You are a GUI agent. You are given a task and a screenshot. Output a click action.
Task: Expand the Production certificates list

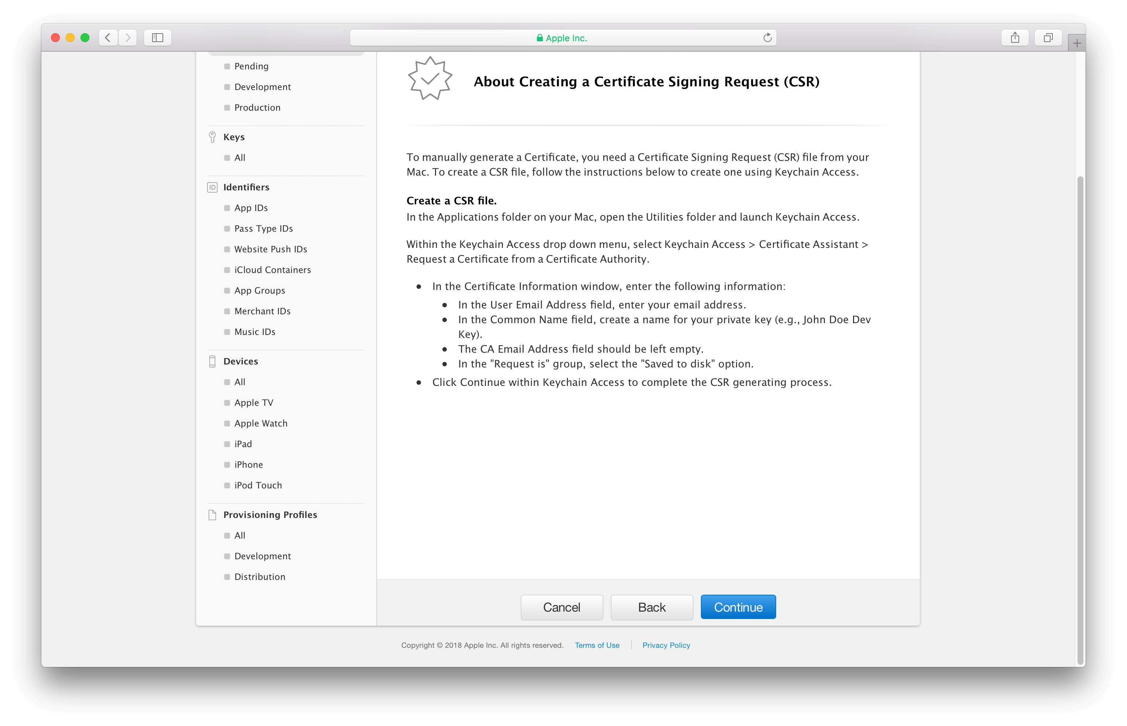[x=257, y=107]
